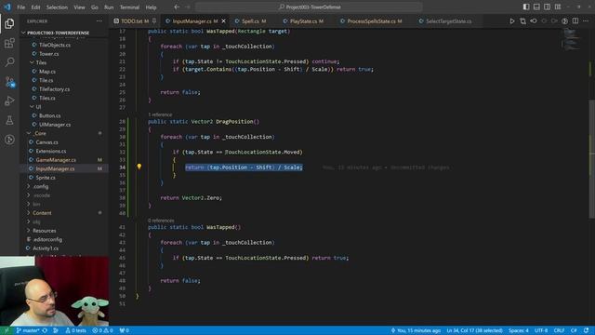The height and width of the screenshot is (335, 595).
Task: Click the open changes icon in editor toolbar
Action: 522,21
